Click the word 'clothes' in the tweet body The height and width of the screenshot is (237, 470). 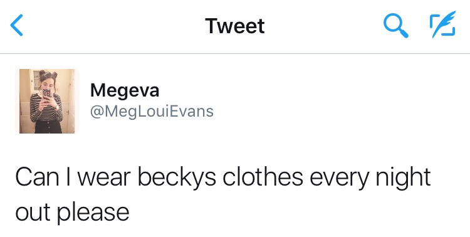click(x=263, y=177)
